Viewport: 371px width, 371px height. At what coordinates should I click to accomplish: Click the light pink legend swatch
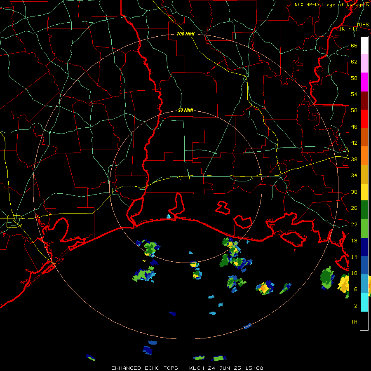364,63
